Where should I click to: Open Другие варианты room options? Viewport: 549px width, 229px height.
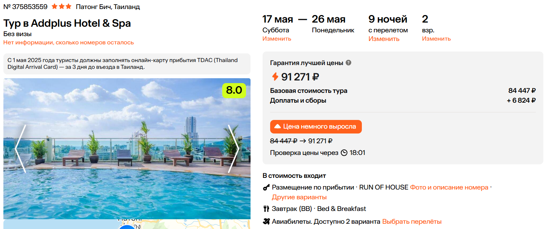pyautogui.click(x=299, y=197)
